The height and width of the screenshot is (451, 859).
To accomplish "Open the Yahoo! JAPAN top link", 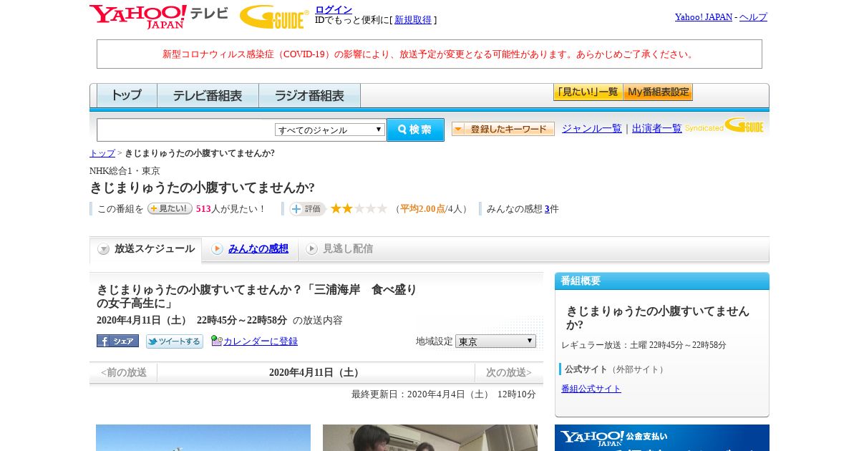I will [x=704, y=16].
